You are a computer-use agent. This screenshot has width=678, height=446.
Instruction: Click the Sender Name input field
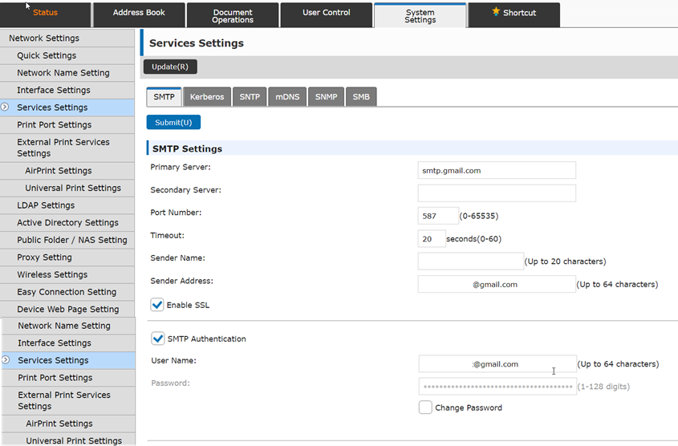[470, 261]
